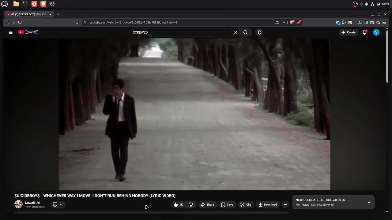Image resolution: width=392 pixels, height=220 pixels.
Task: Open Brave Shields lion icon
Action: (292, 22)
